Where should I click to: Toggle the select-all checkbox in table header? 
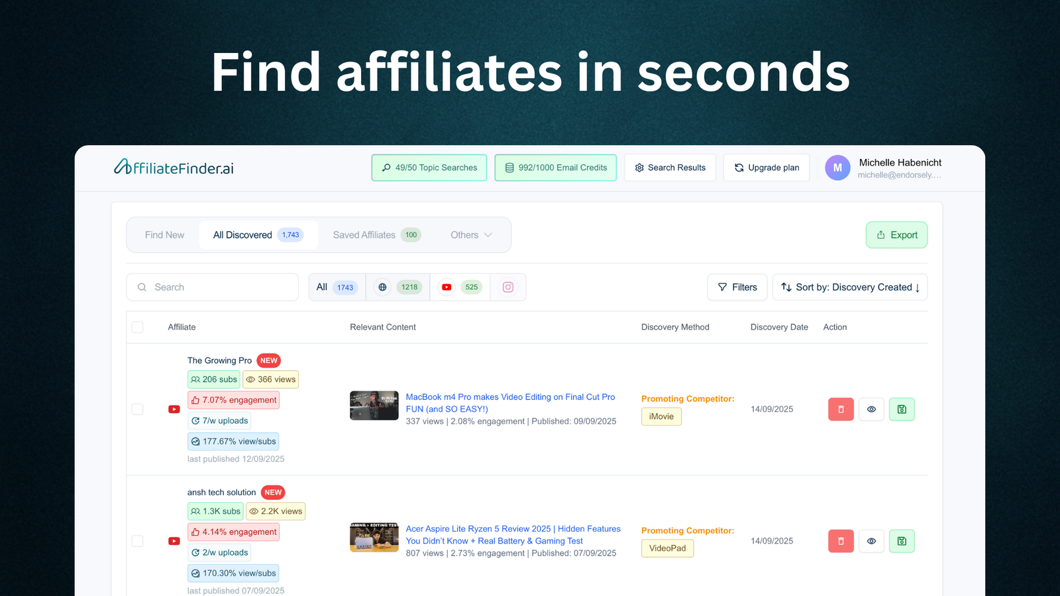(138, 327)
